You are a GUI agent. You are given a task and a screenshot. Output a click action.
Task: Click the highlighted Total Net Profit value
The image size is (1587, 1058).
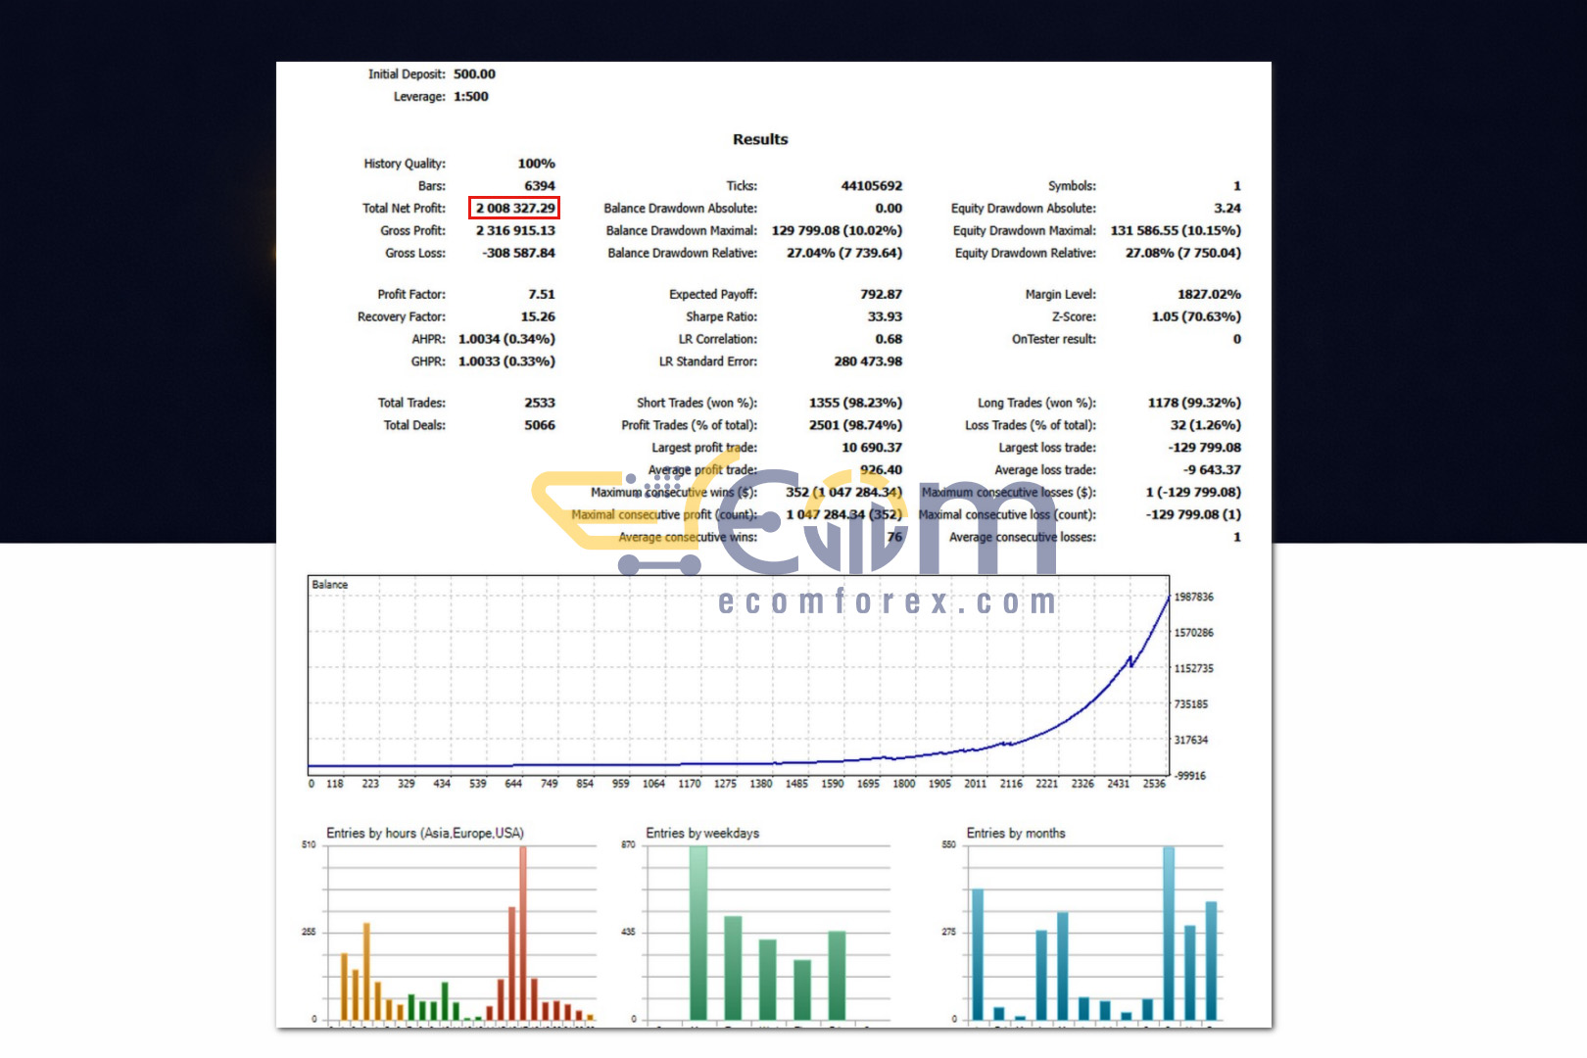tap(514, 209)
